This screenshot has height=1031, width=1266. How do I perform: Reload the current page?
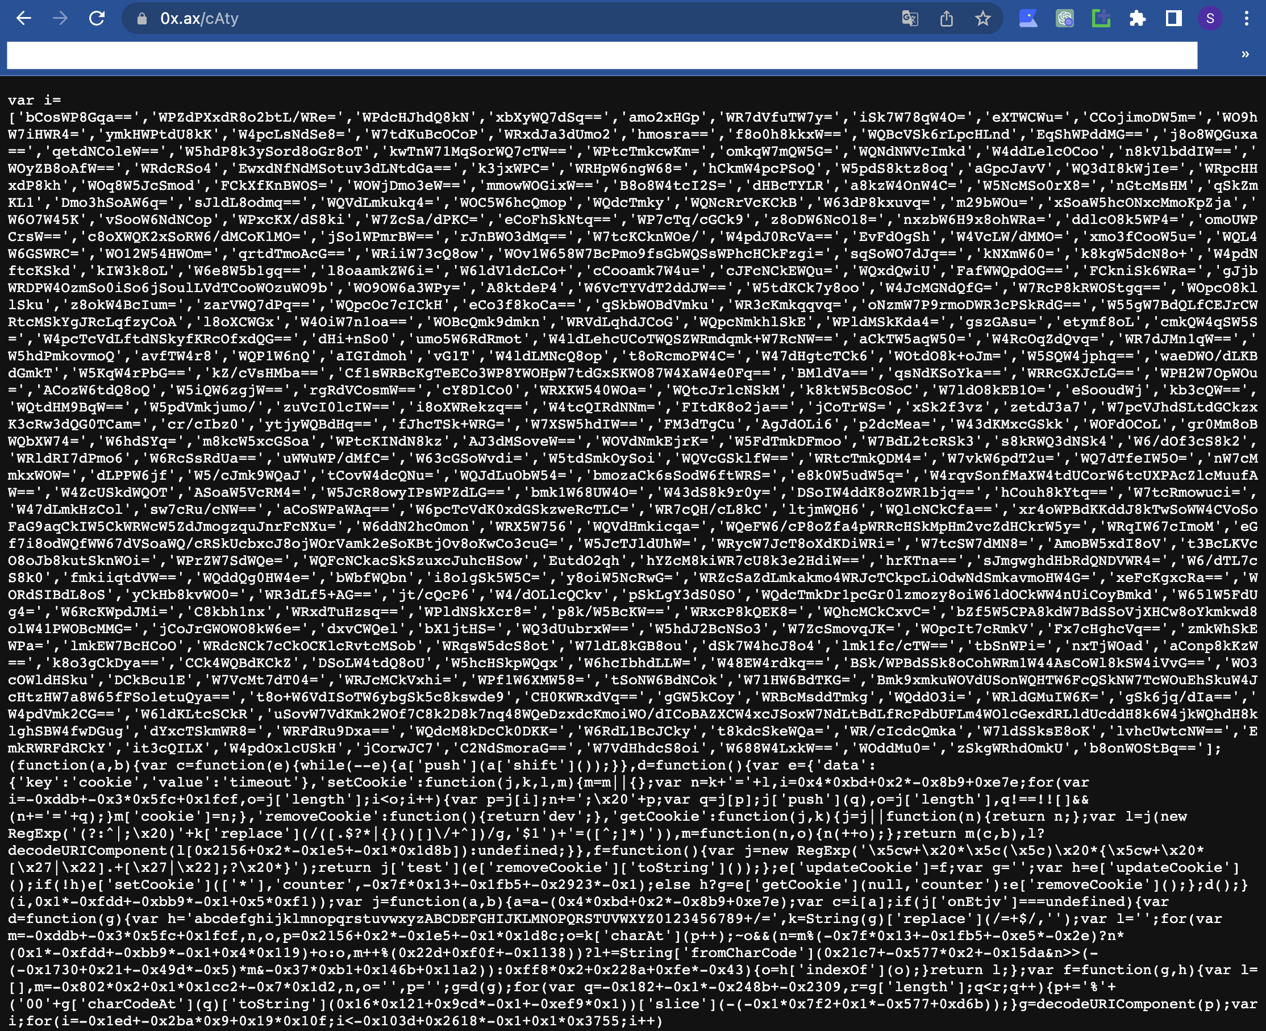pos(97,18)
